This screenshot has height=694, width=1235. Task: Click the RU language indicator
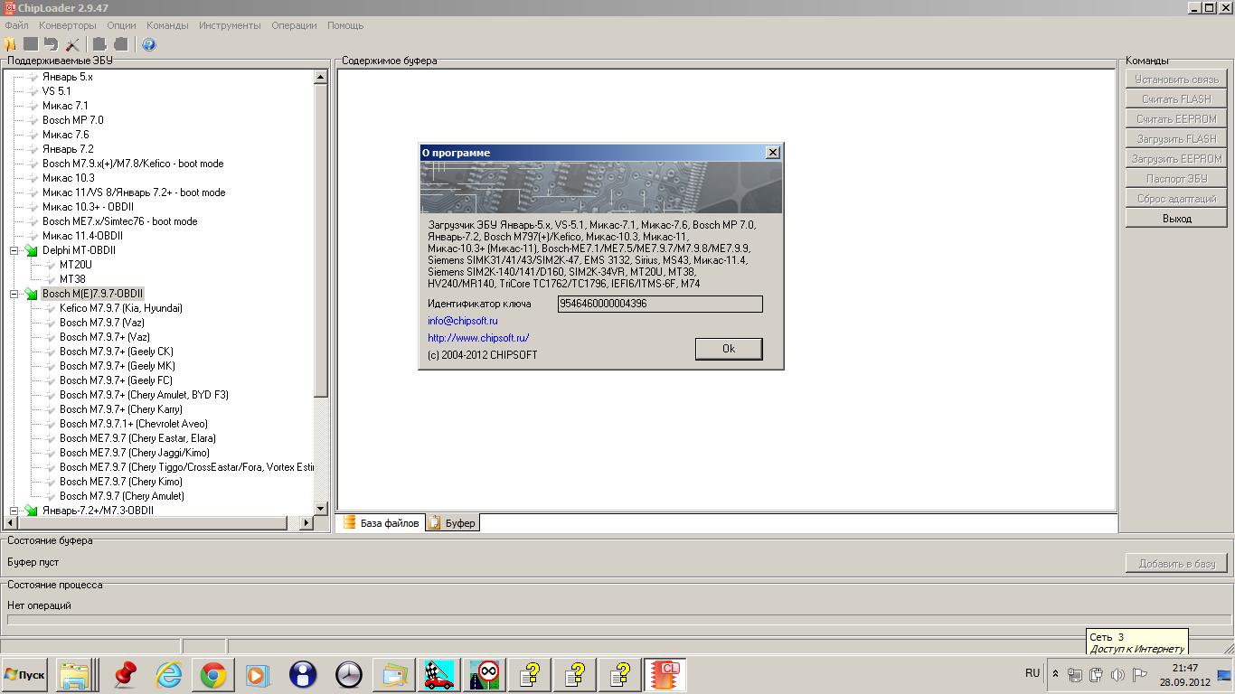click(x=1032, y=673)
